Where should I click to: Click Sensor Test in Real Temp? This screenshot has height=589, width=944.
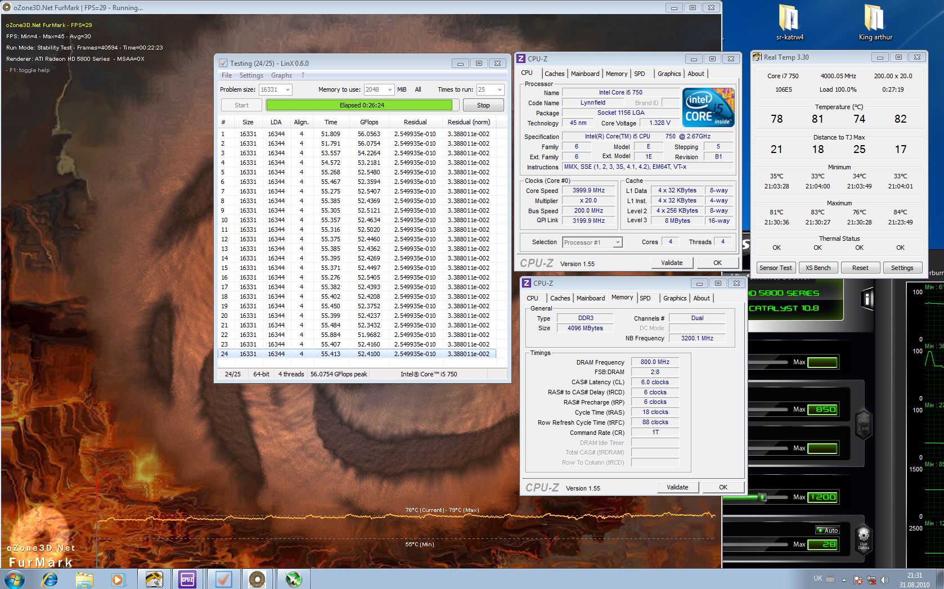(775, 268)
